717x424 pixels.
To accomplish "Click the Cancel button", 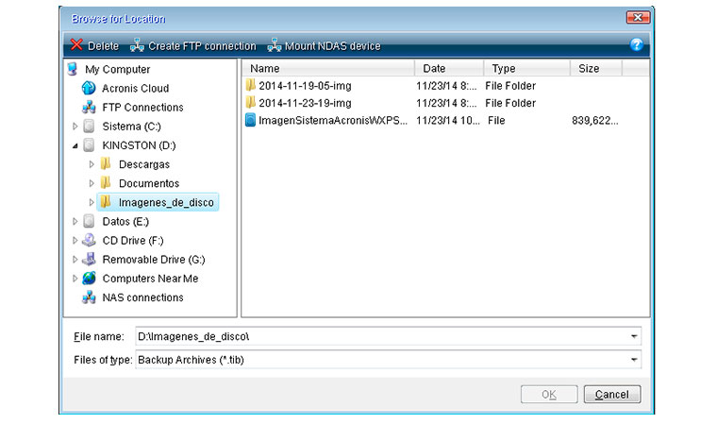I will (x=612, y=394).
